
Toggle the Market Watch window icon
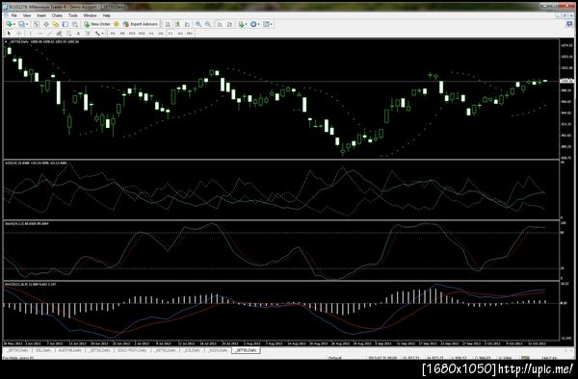pos(37,24)
